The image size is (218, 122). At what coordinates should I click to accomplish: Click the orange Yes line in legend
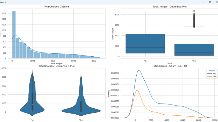209,76
